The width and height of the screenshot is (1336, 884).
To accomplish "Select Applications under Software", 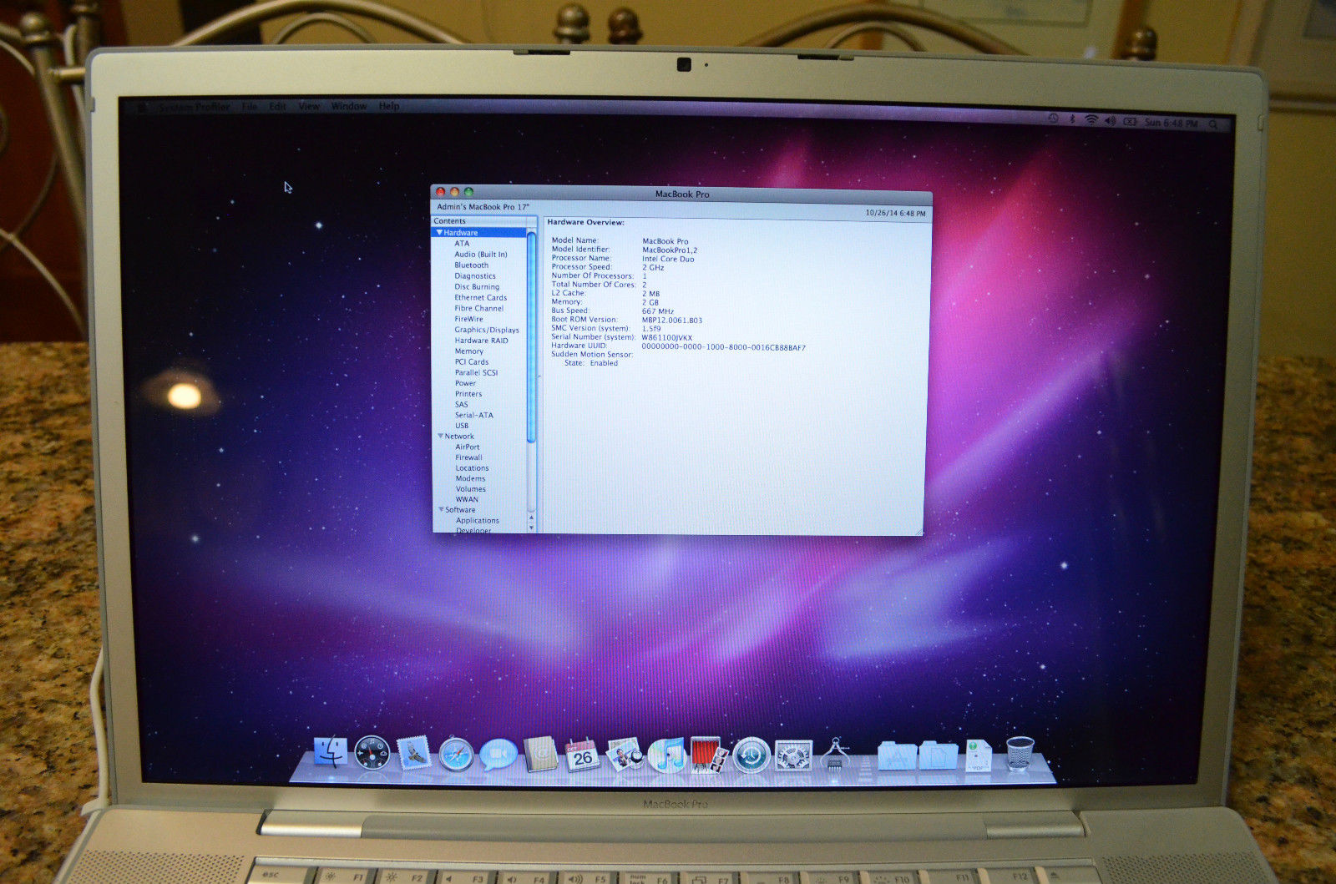I will (478, 521).
